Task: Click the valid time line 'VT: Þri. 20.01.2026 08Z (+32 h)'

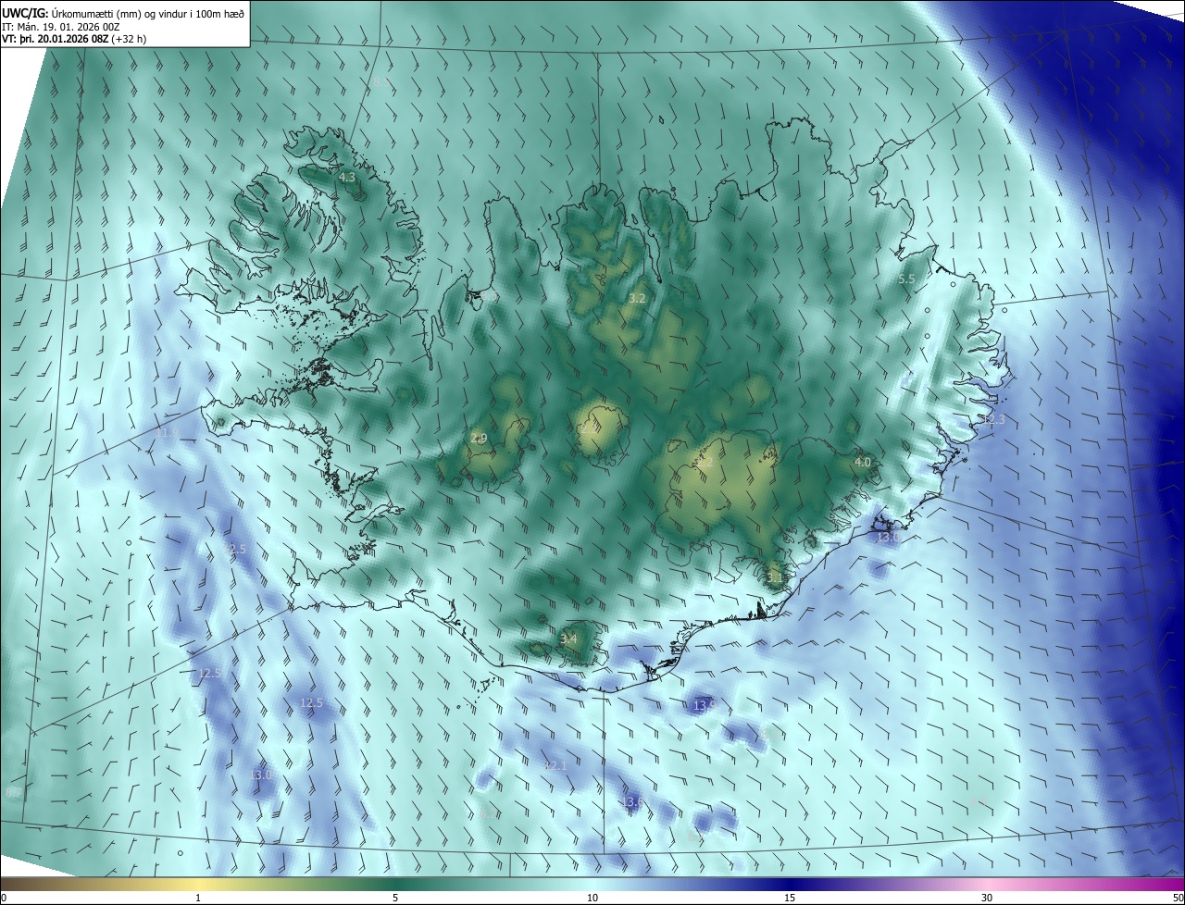Action: [x=74, y=39]
